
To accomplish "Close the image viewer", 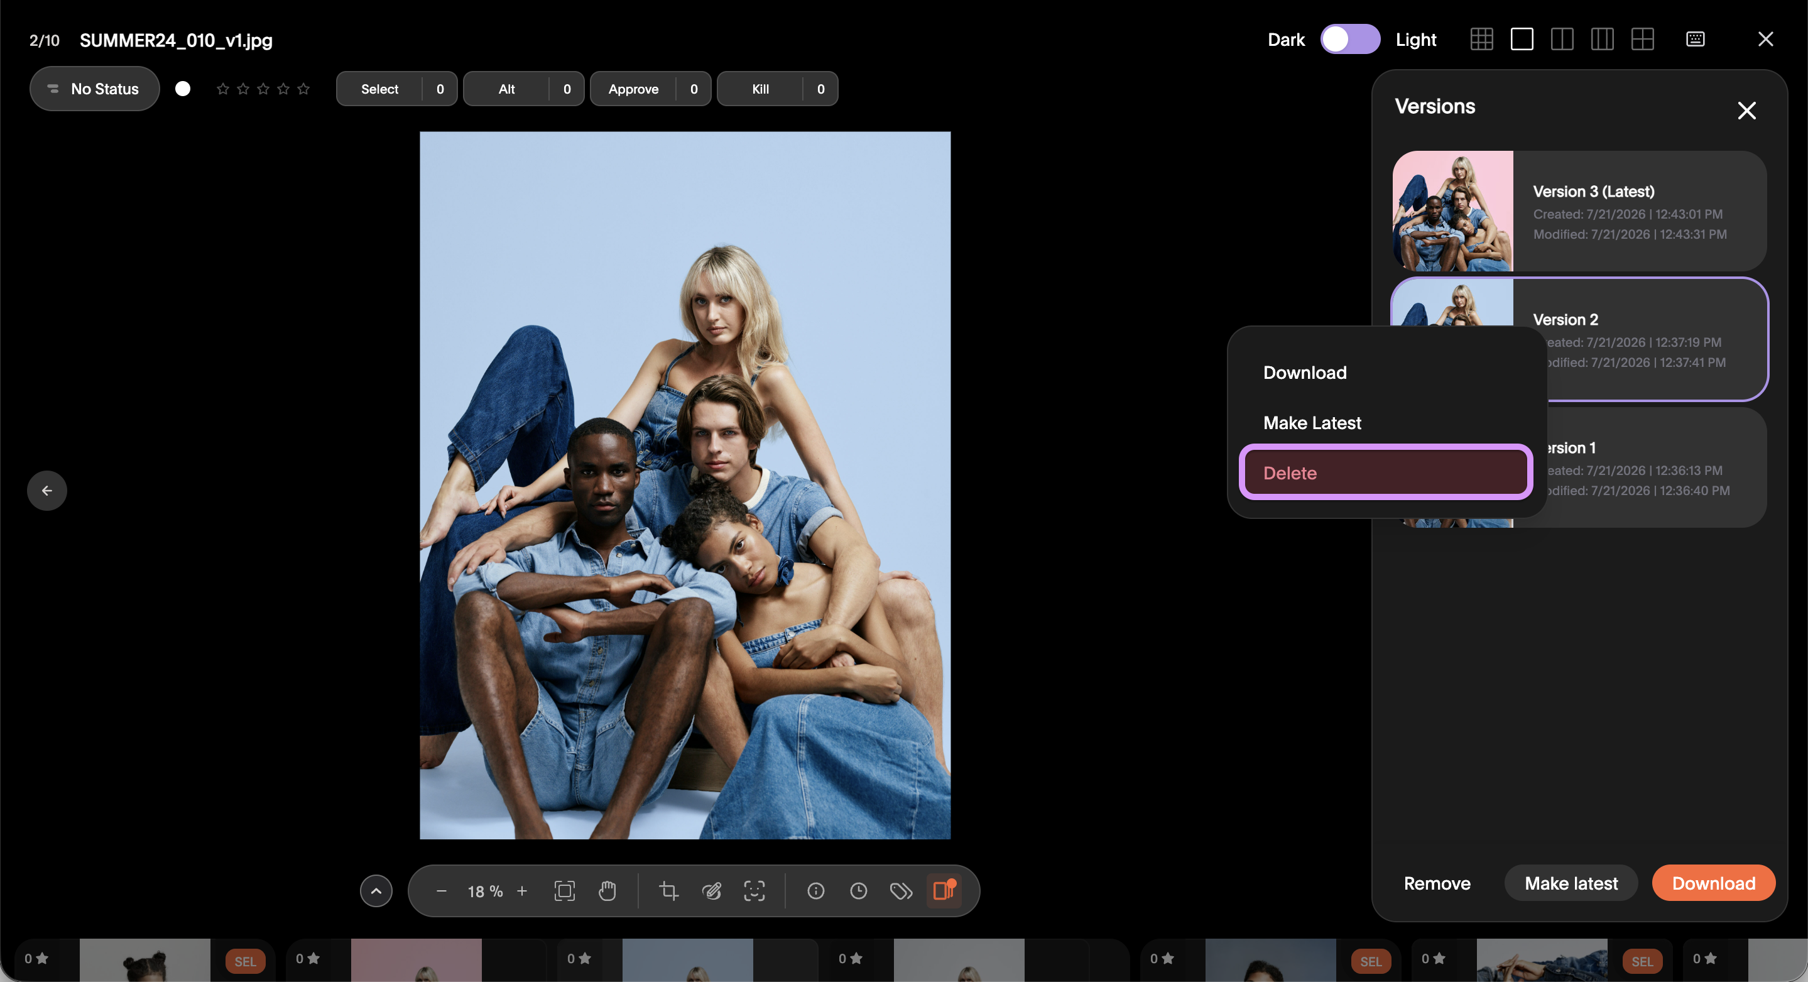I will pos(1765,40).
